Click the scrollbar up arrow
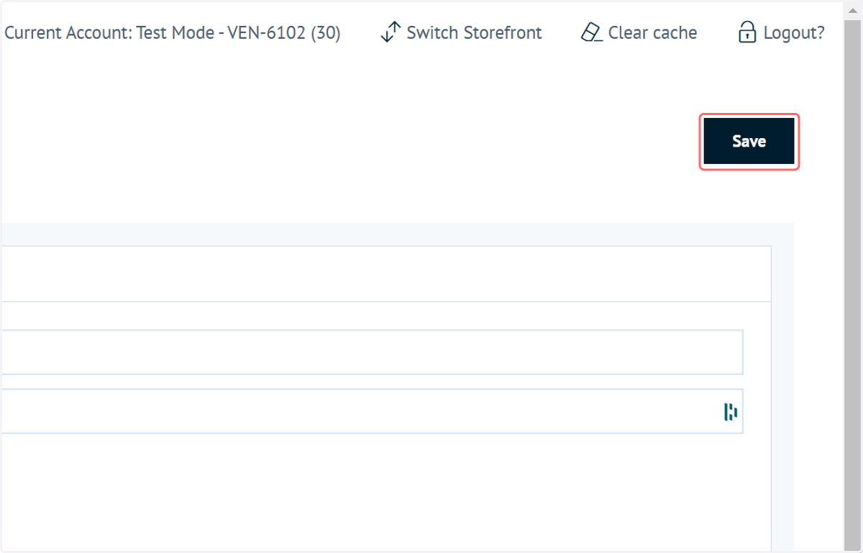Viewport: 863px width, 553px height. click(x=853, y=10)
